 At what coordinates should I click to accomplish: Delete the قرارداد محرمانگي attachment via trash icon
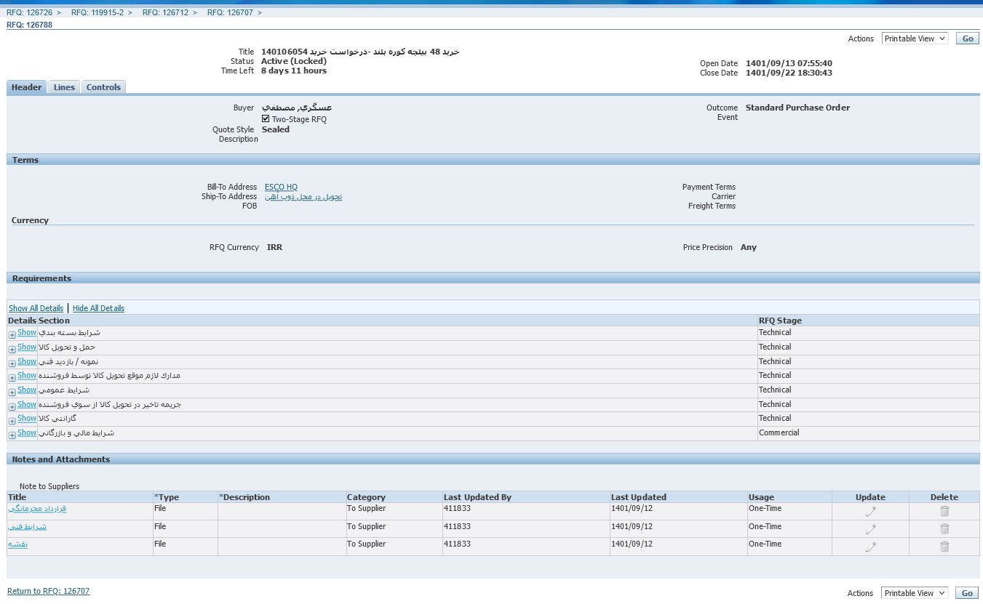944,511
